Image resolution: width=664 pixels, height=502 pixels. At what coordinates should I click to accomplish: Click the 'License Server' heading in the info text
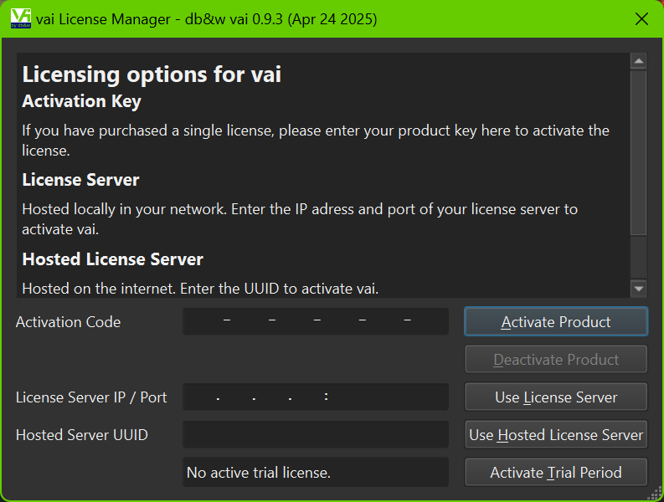[x=80, y=180]
